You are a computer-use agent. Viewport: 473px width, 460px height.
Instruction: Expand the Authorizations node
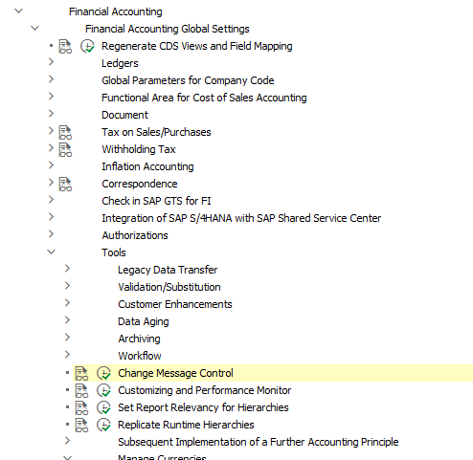[51, 234]
